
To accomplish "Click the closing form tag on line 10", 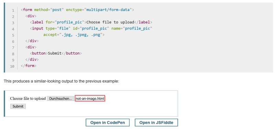I will [x=29, y=66].
